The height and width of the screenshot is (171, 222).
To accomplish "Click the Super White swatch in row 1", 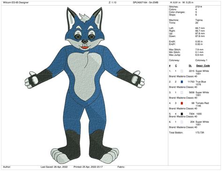I will point(182,71).
